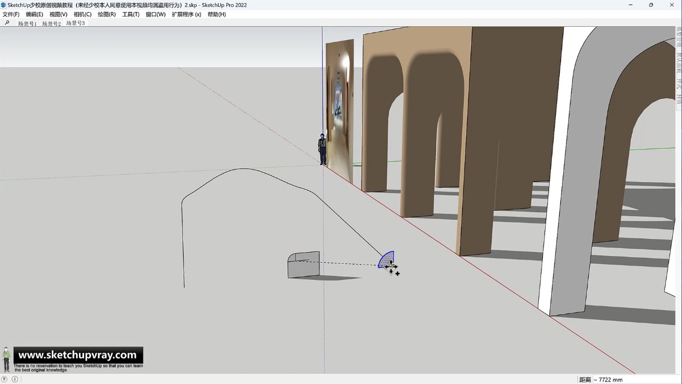Open the 帮助(H) menu

click(217, 14)
